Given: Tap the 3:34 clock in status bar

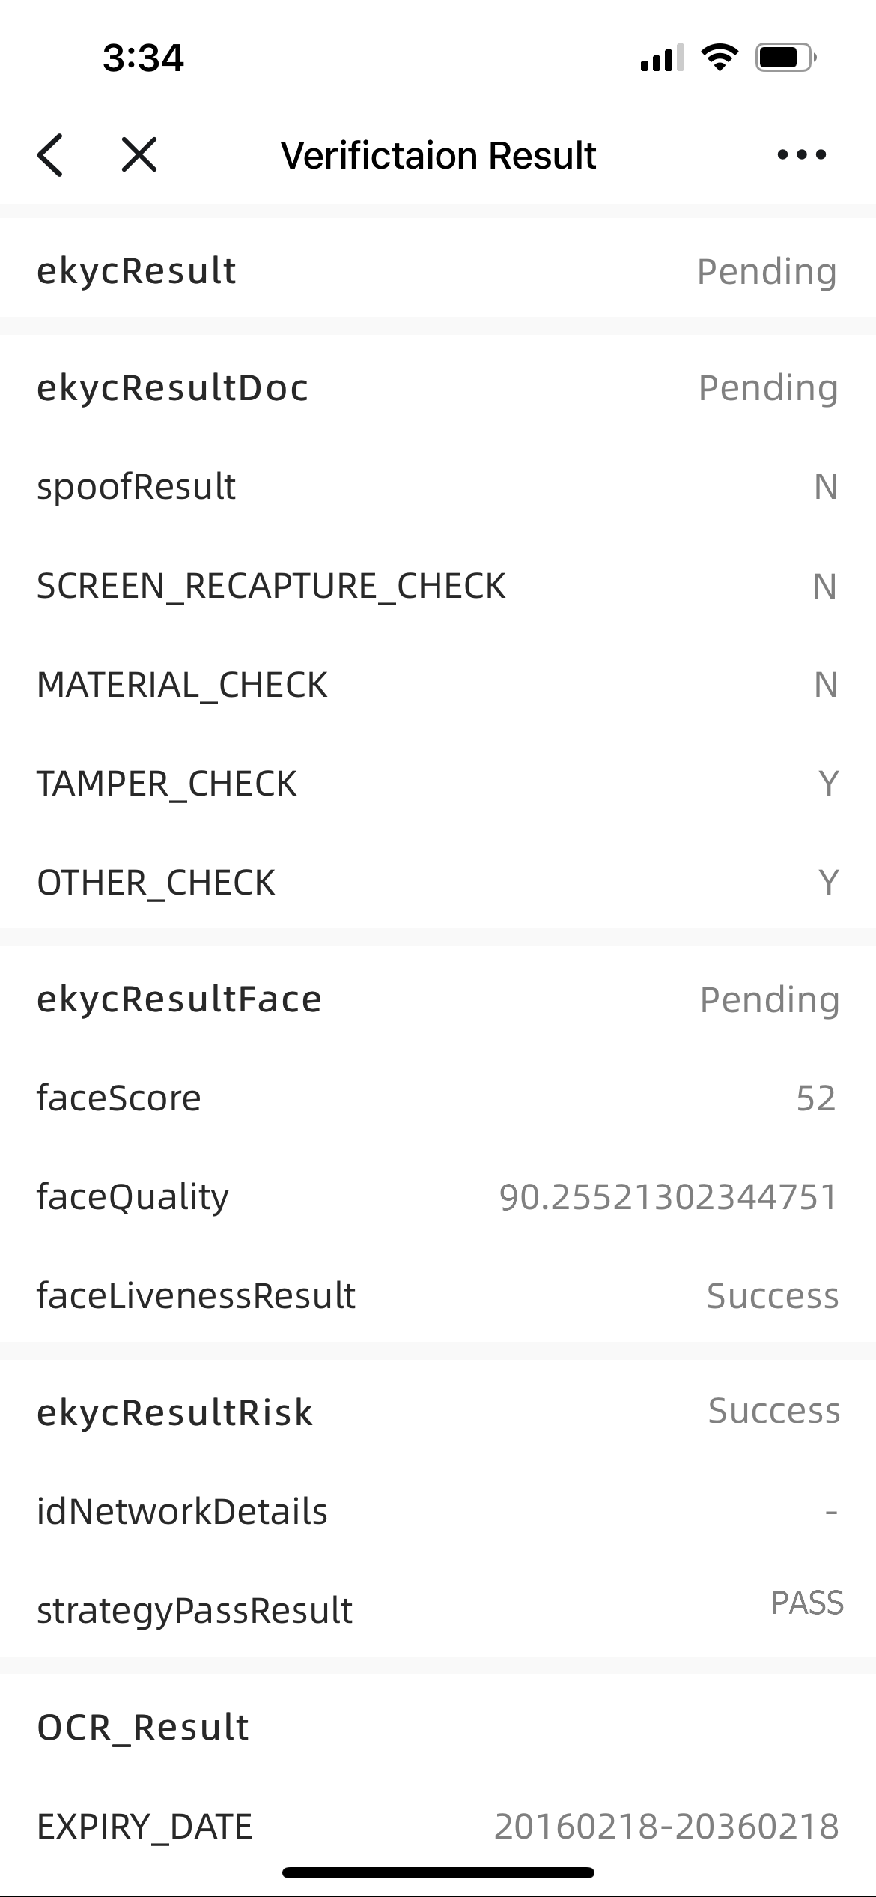Looking at the screenshot, I should [x=143, y=58].
